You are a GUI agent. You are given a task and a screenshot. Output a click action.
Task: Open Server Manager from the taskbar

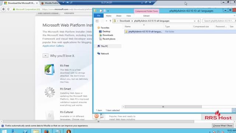(x=14, y=131)
